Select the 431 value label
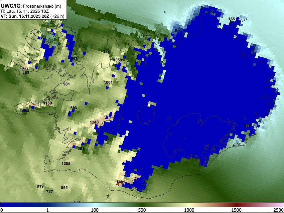This screenshot has width=284, height=213. point(108,140)
